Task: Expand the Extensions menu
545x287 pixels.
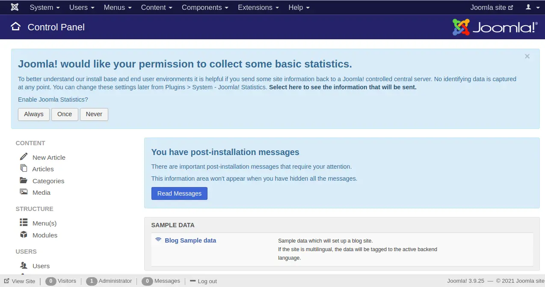Action: click(x=258, y=7)
